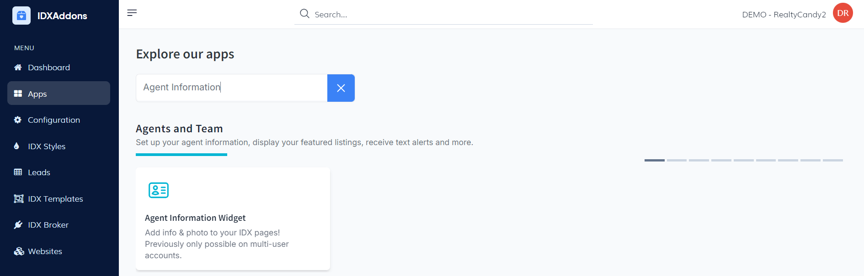The image size is (864, 276).
Task: Click the IDXAddons logo icon
Action: (x=21, y=16)
